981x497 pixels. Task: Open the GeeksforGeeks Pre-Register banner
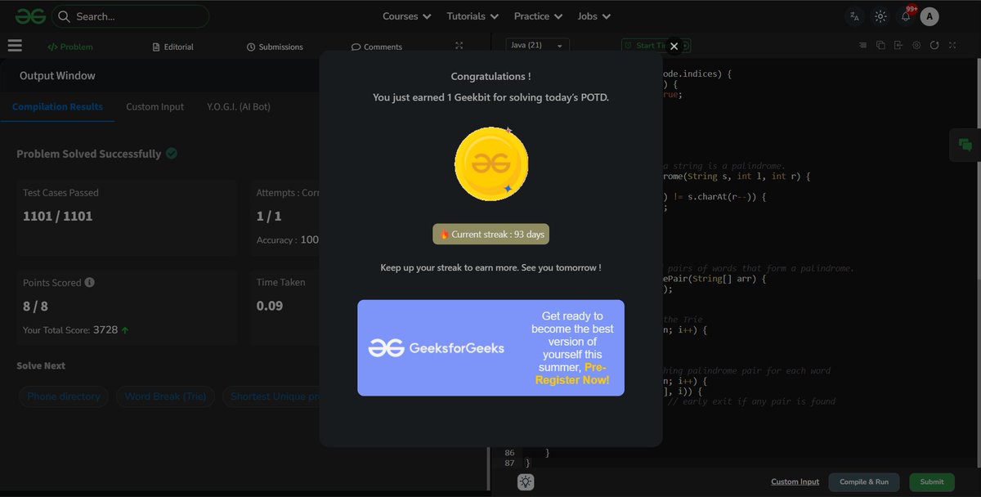(490, 348)
